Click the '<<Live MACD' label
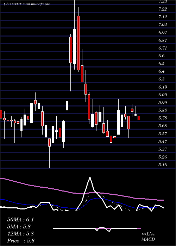Viewport: 176px width, 246px height. (148, 237)
